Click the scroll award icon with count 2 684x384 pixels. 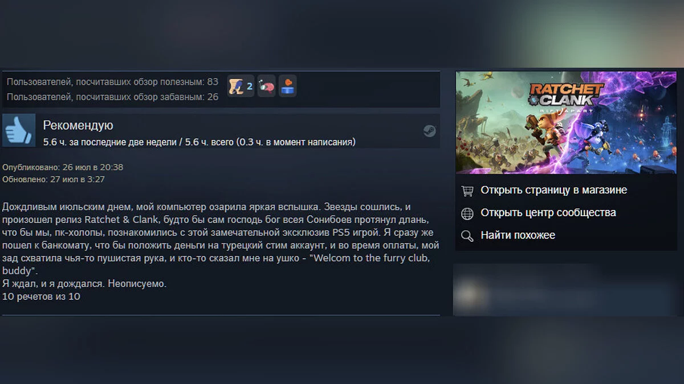pyautogui.click(x=241, y=86)
